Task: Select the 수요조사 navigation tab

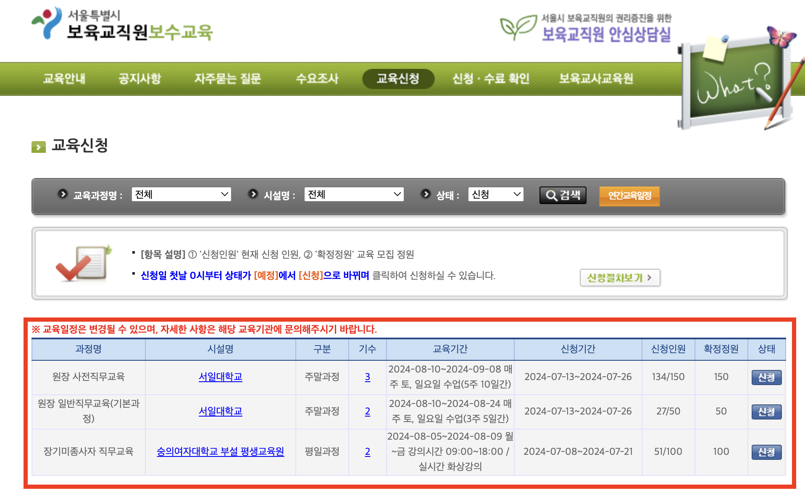Action: tap(318, 79)
